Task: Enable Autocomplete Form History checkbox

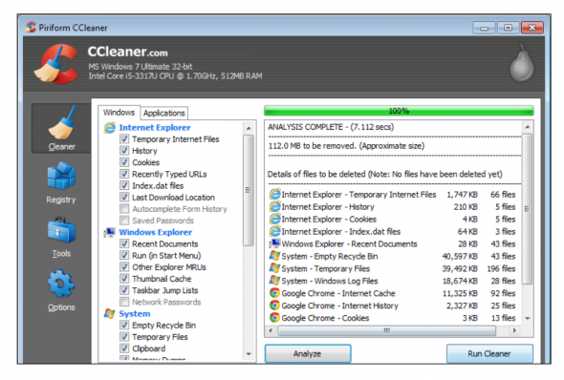Action: tap(124, 209)
